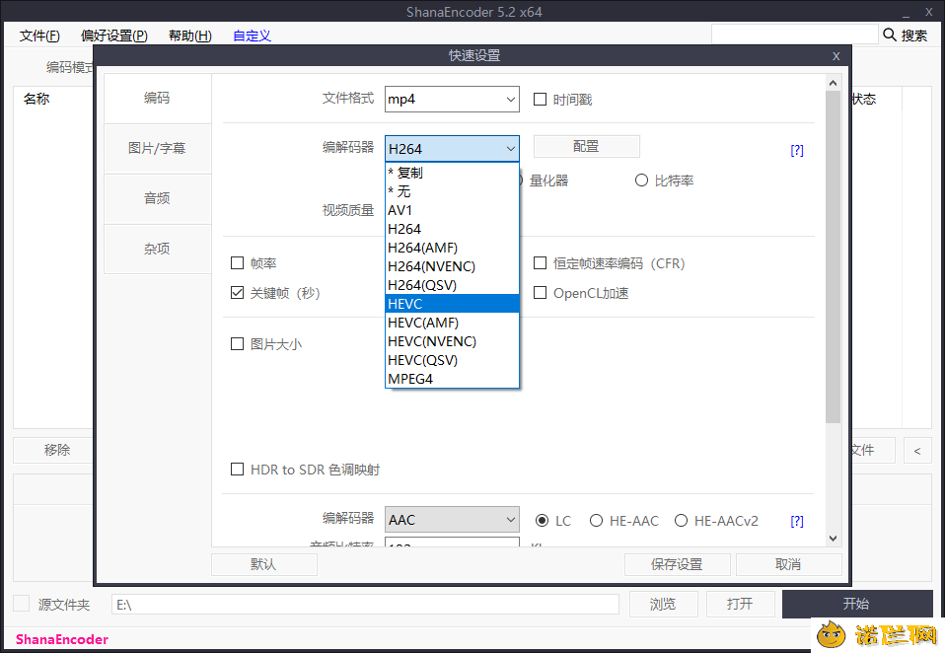Select the LC audio profile
Viewport: 945px width, 653px height.
click(x=542, y=521)
